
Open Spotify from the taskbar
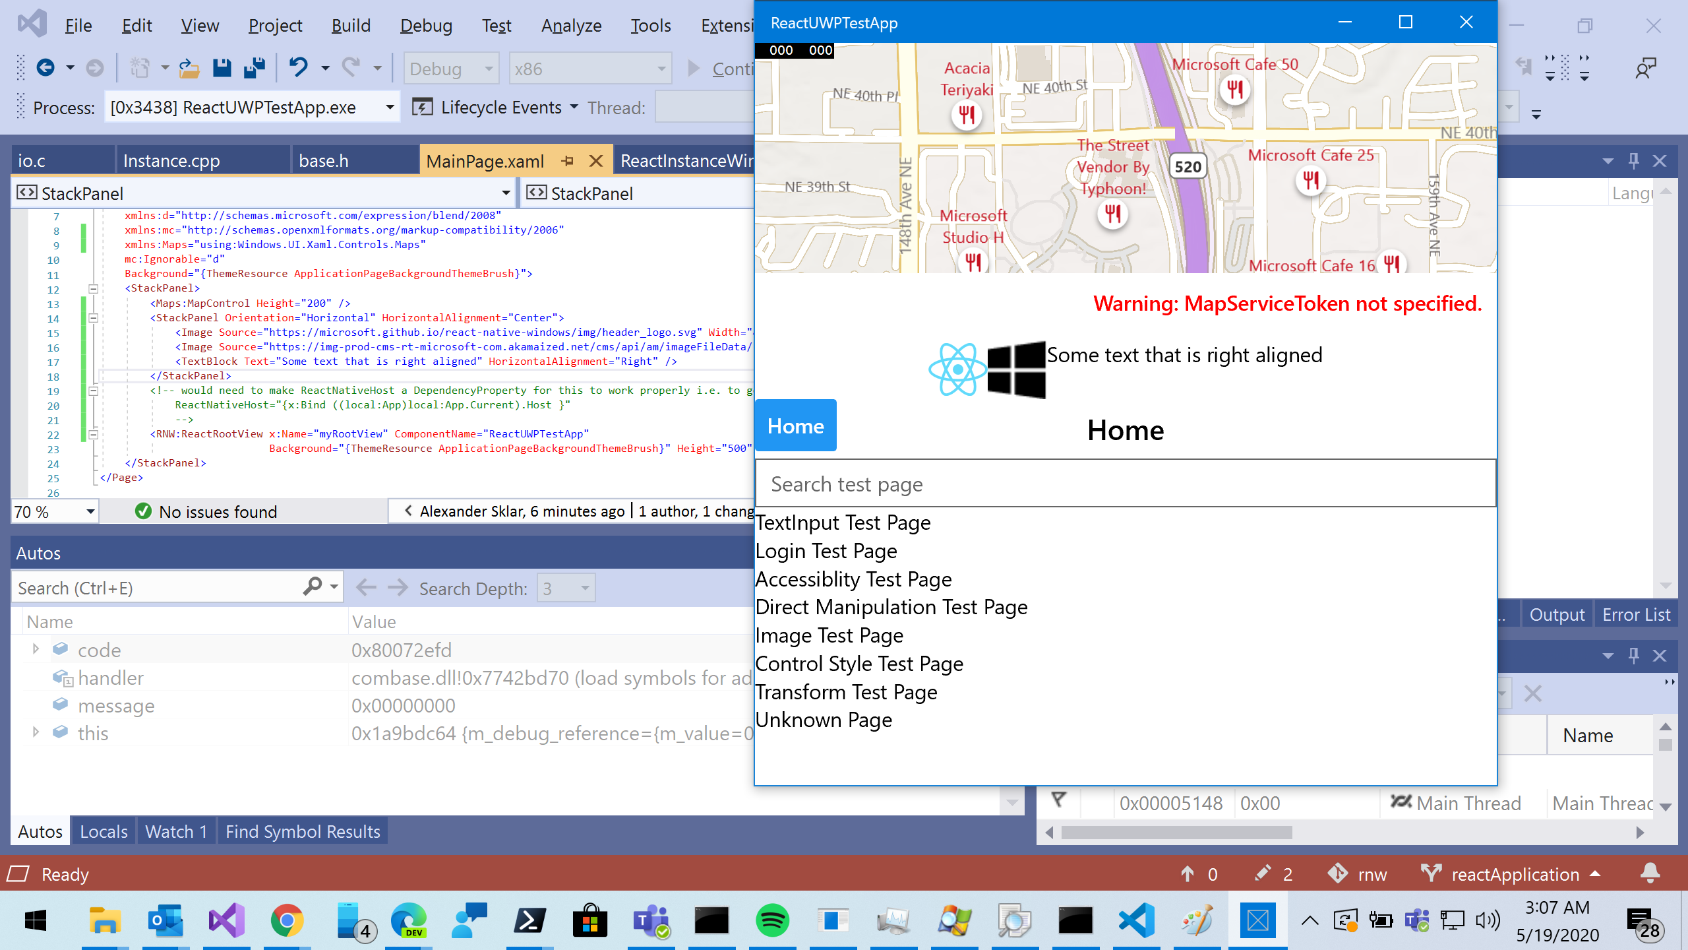772,920
